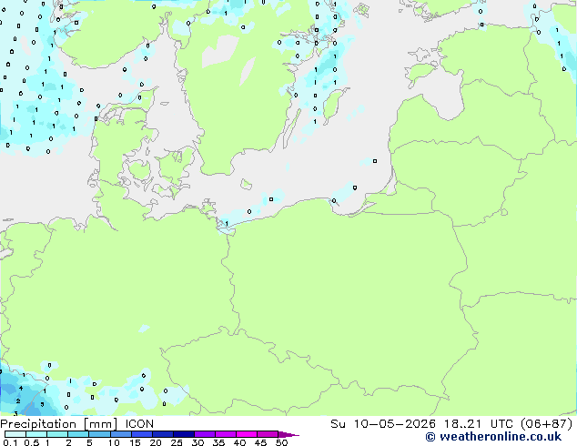Click the 5–10 mm legend color swatch
577x446 pixels.
pos(99,434)
